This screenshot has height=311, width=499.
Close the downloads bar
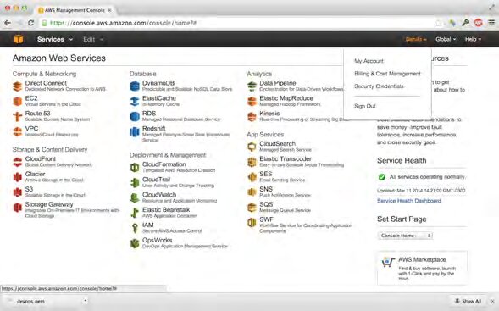[x=492, y=301]
